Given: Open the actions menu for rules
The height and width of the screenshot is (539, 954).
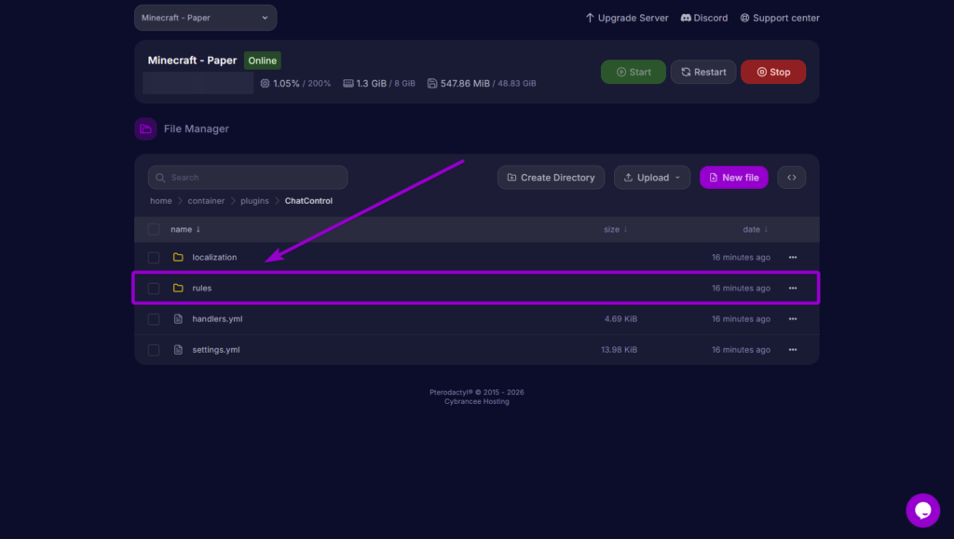Looking at the screenshot, I should click(x=793, y=288).
